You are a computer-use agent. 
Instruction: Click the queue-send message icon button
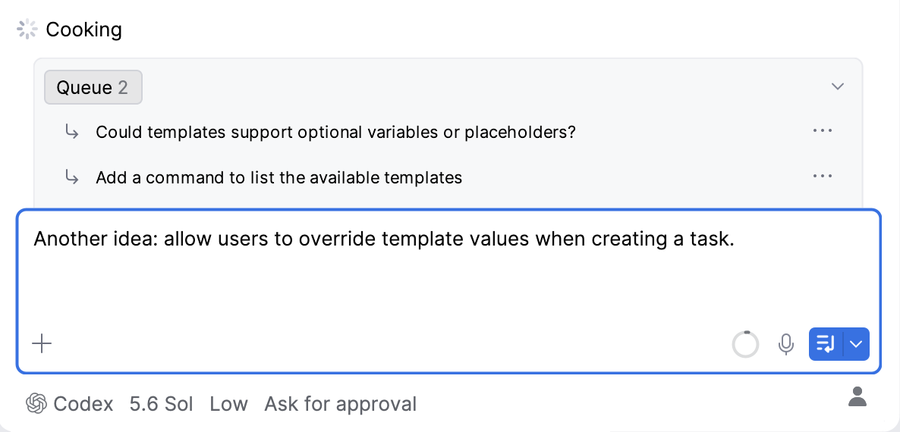(826, 344)
